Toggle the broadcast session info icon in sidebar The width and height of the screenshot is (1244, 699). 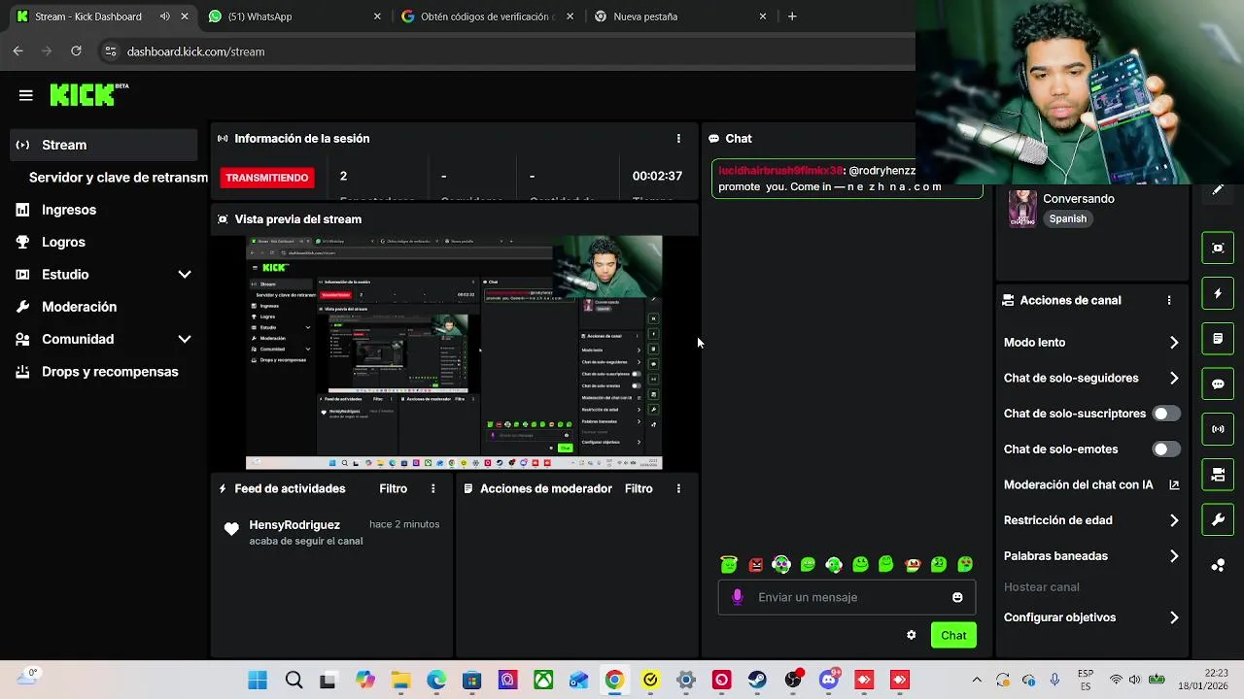[x=1218, y=429]
